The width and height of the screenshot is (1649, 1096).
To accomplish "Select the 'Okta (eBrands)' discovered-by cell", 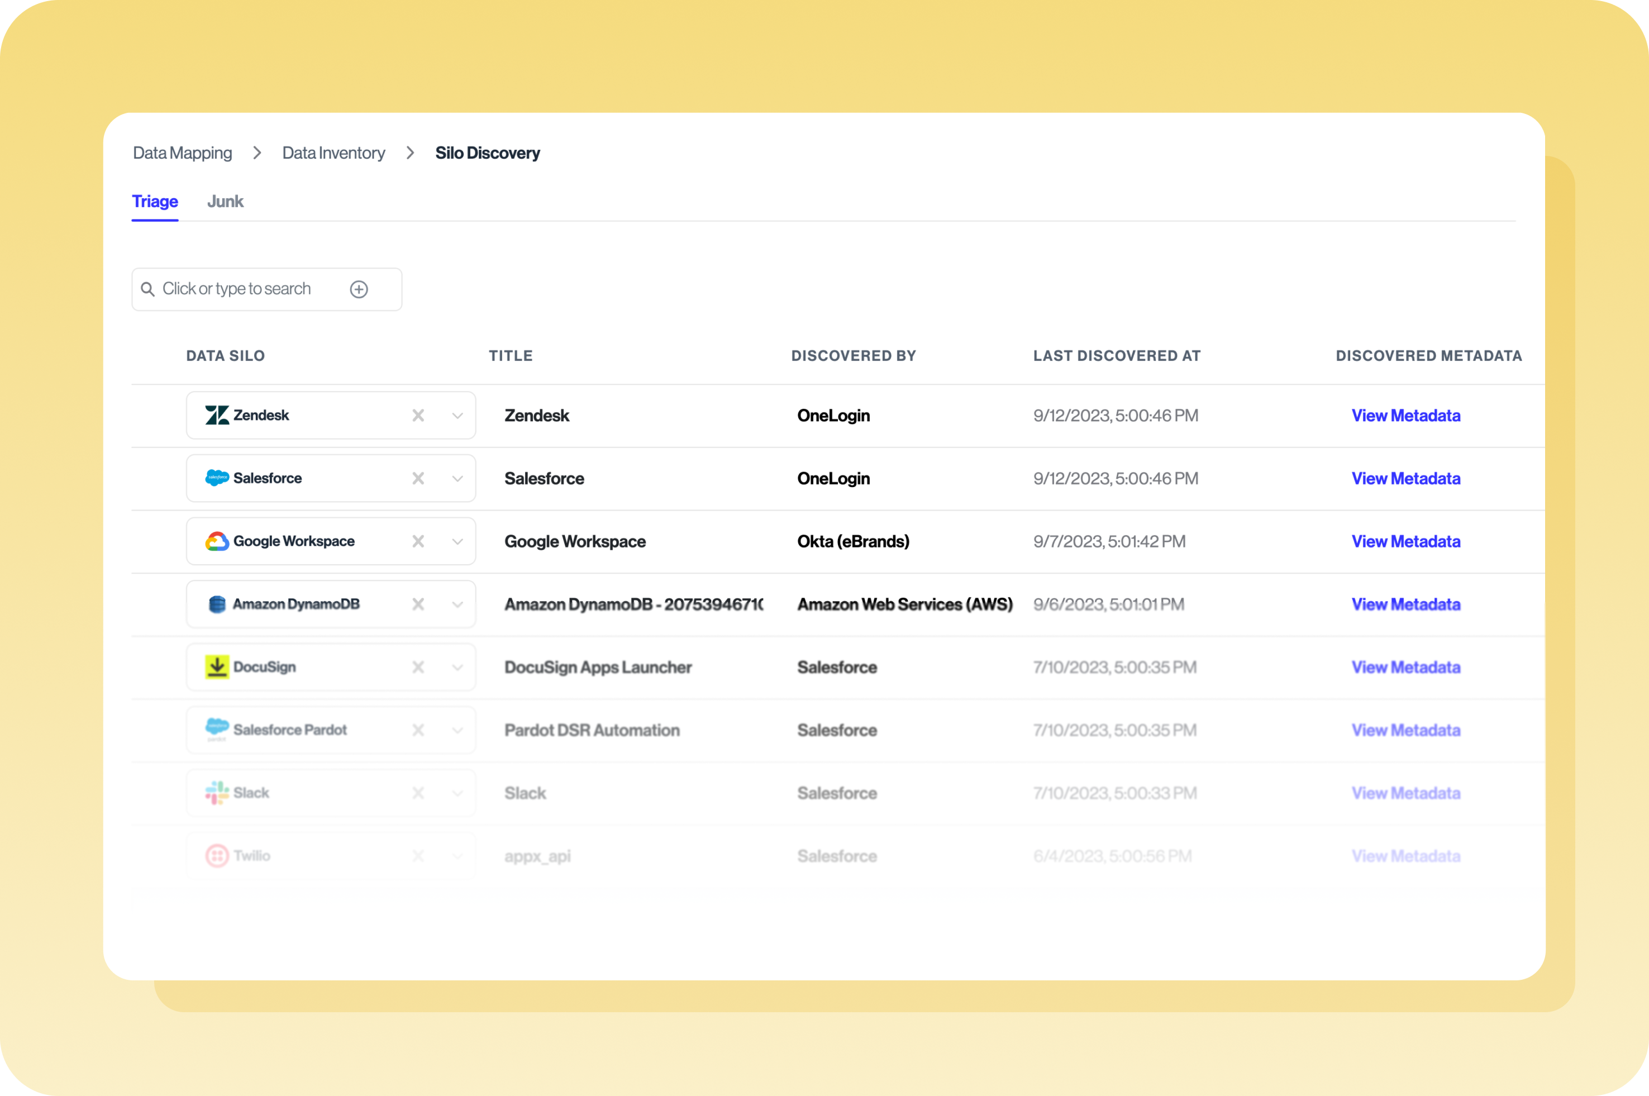I will point(853,541).
